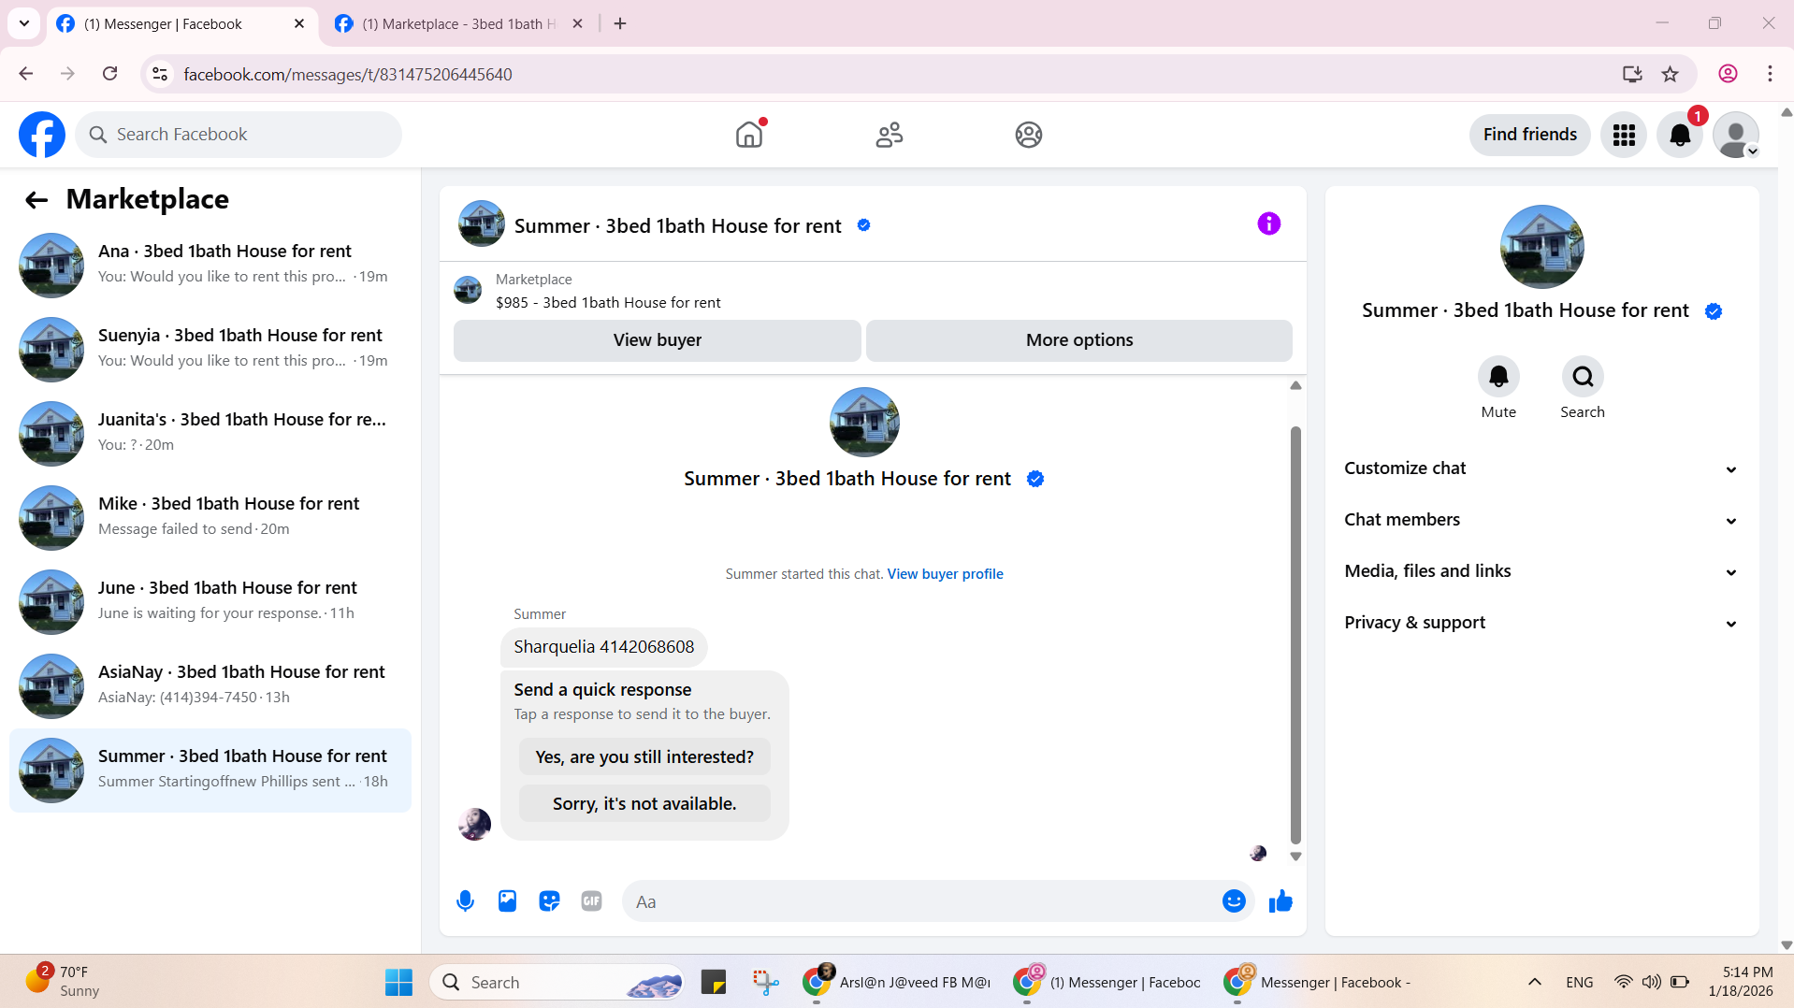Open the Groups icon in top navigation

(x=1029, y=135)
